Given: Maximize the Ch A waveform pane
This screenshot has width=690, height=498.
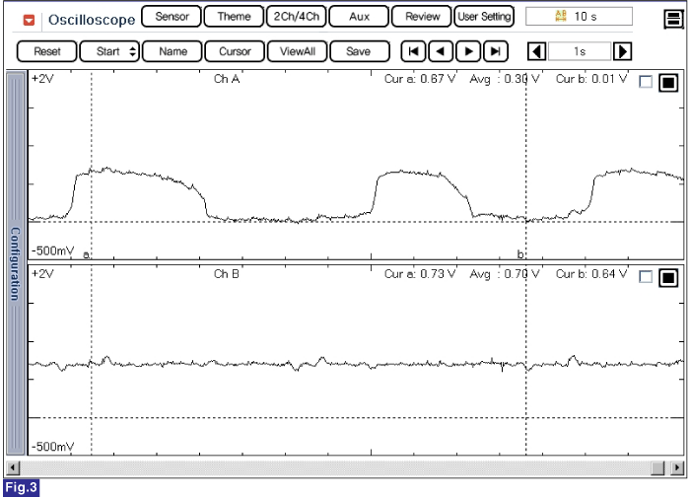Looking at the screenshot, I should [x=668, y=83].
